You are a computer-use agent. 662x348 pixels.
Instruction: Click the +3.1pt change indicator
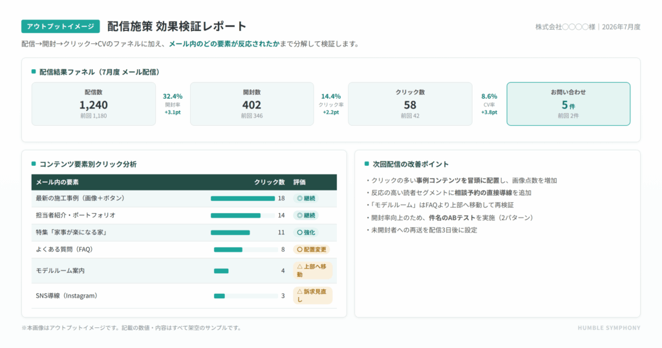coord(173,112)
